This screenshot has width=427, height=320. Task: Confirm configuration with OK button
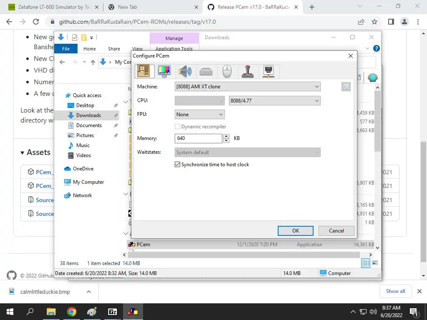pyautogui.click(x=296, y=231)
